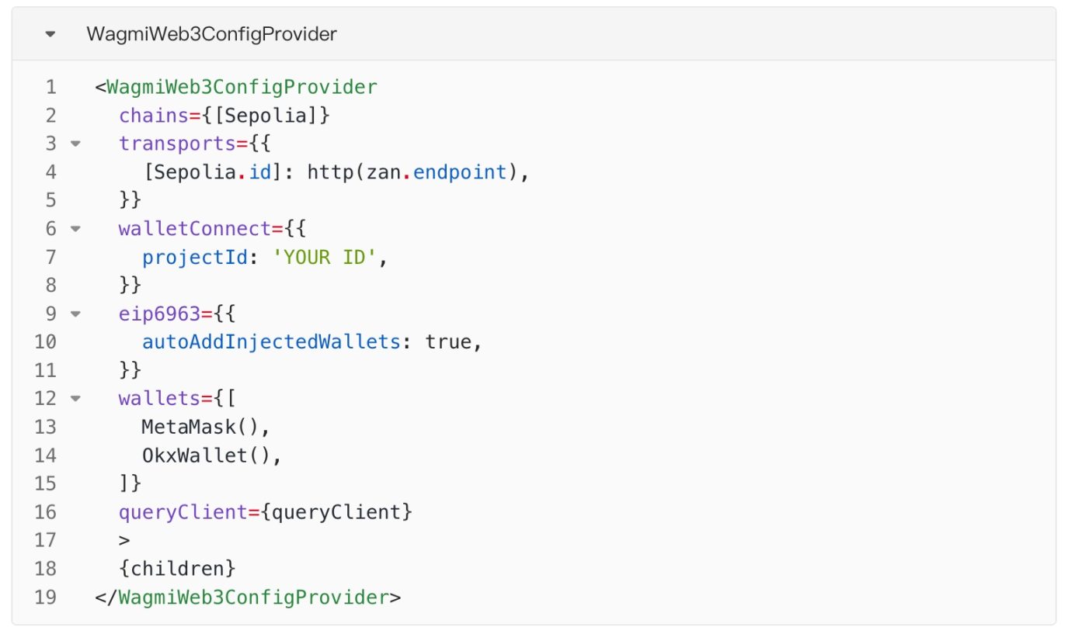This screenshot has width=1068, height=634.
Task: Fold the wallets array at line 12
Action: tap(75, 399)
